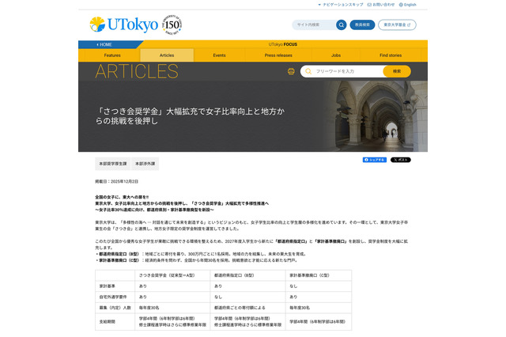The image size is (506, 337).
Task: Open the Jobs tab
Action: click(336, 55)
